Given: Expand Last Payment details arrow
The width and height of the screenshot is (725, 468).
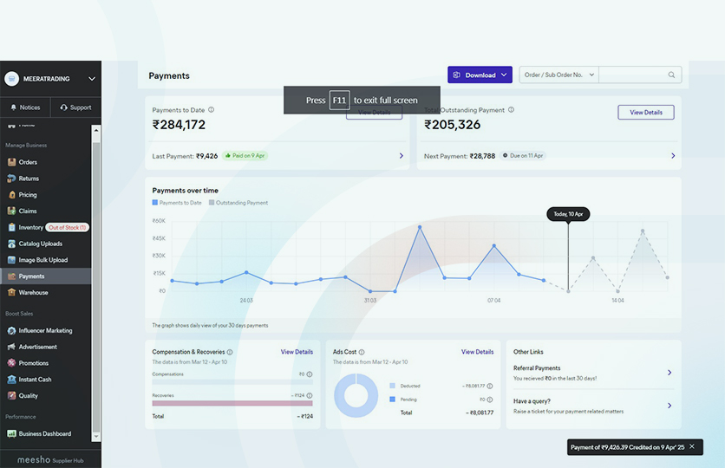Looking at the screenshot, I should [x=401, y=156].
